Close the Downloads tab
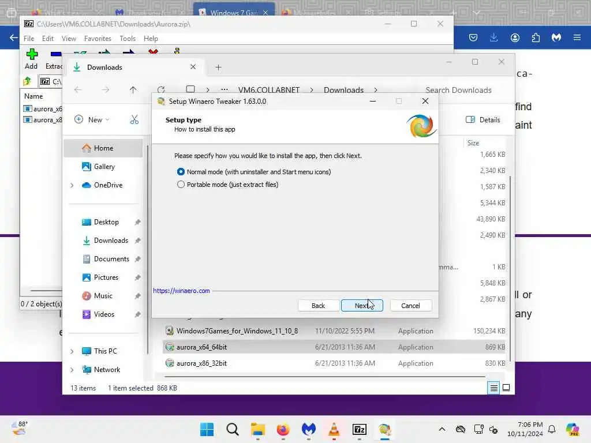This screenshot has height=443, width=591. point(193,67)
